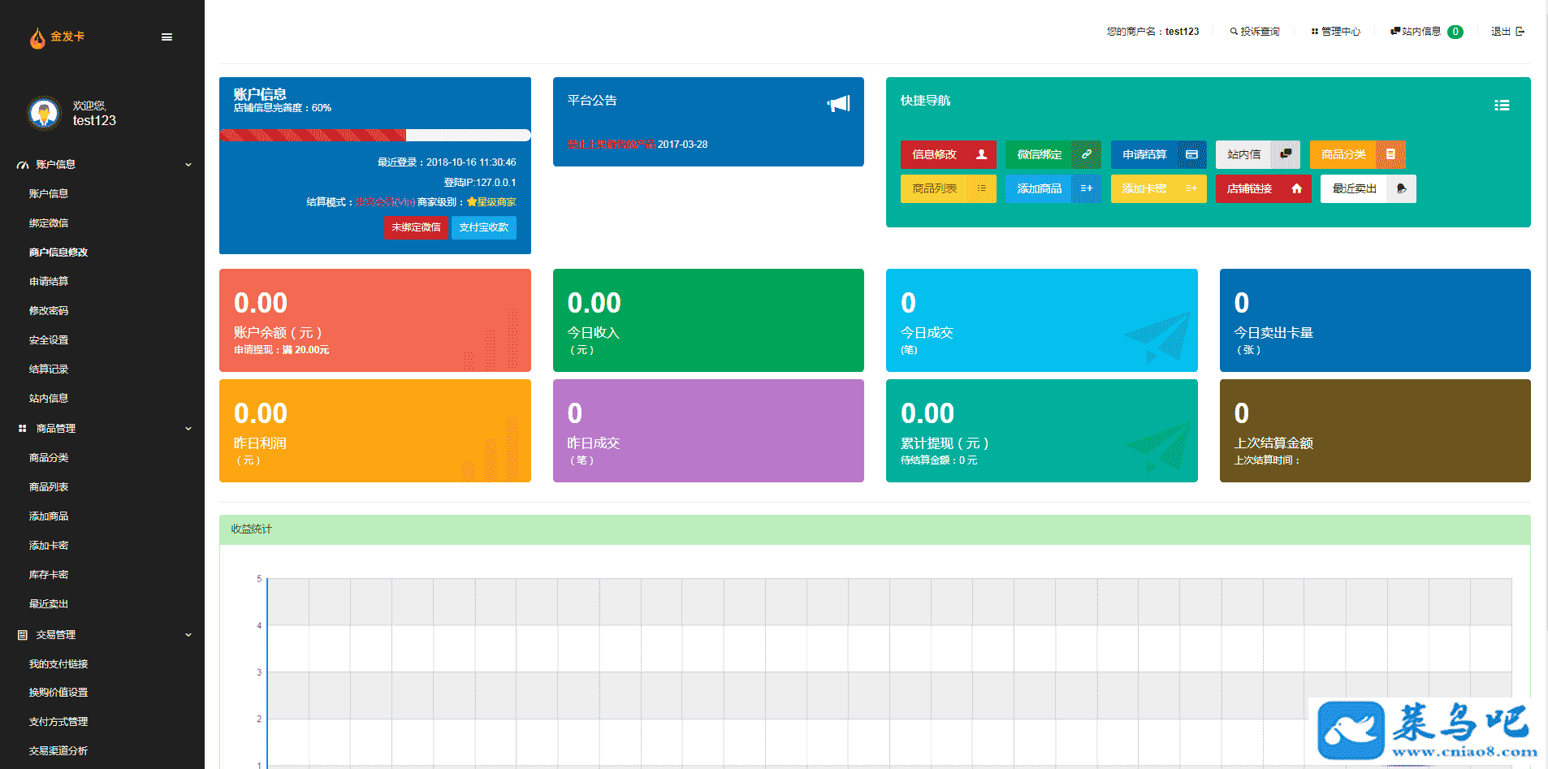Open 账户信息 sub-item in sidebar

pos(49,194)
